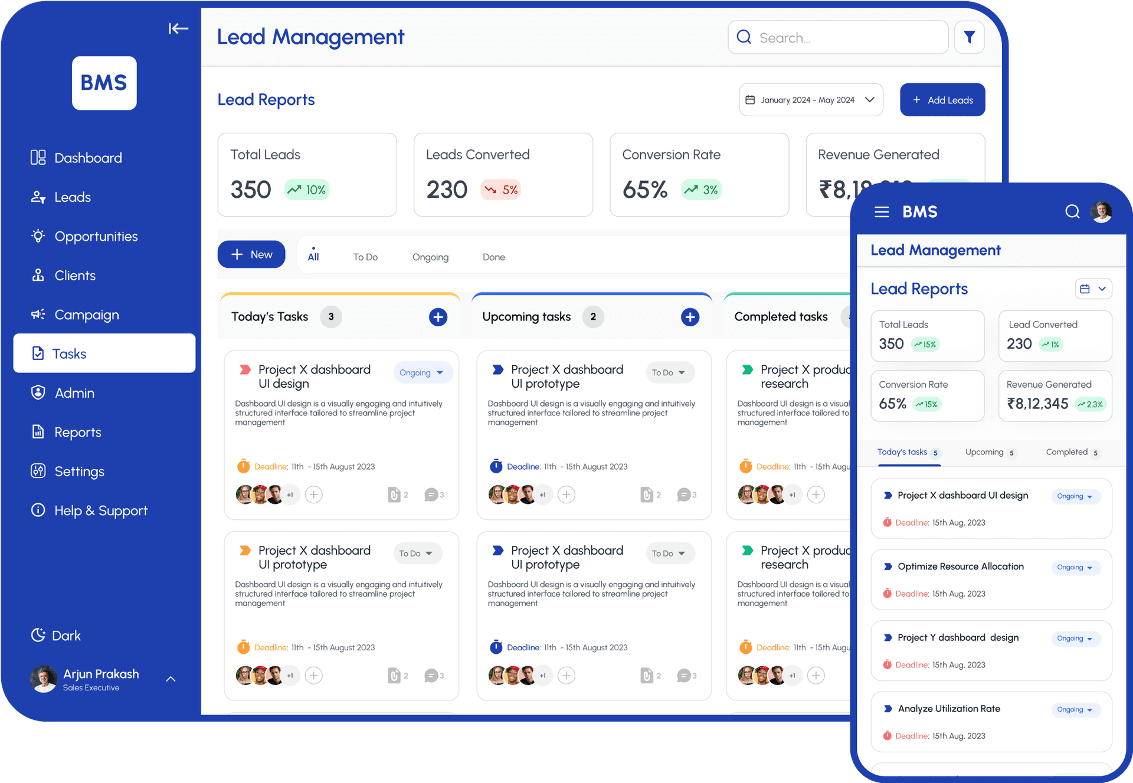Open Help & Support from the sidebar
The width and height of the screenshot is (1133, 783).
click(100, 510)
